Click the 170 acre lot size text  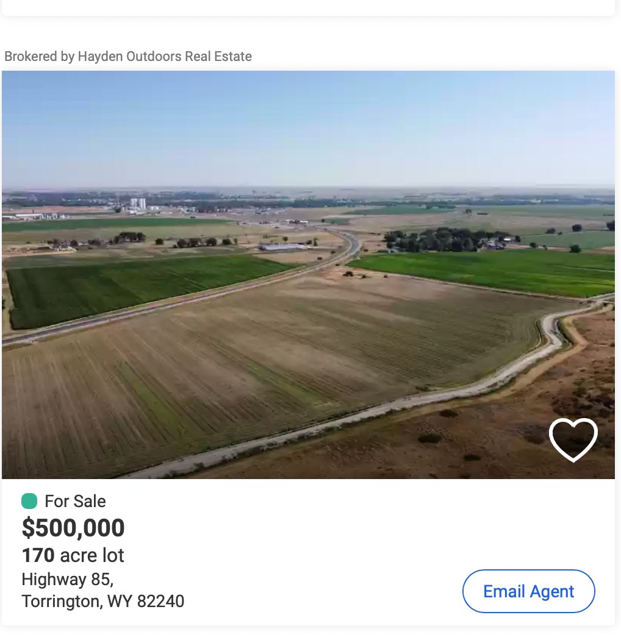(x=73, y=555)
